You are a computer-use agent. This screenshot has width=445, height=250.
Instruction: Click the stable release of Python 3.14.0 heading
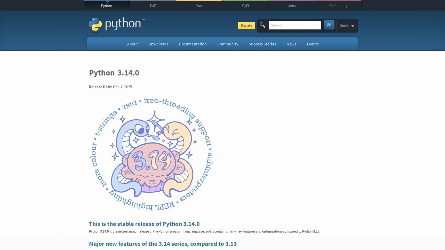point(144,224)
